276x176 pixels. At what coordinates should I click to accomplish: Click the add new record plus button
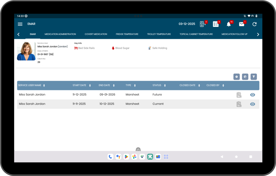coord(236,77)
